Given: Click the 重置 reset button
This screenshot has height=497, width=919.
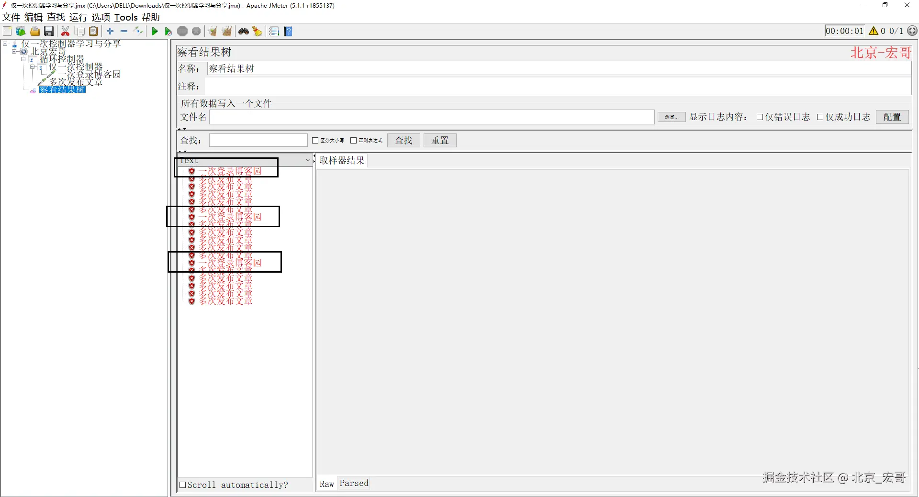Looking at the screenshot, I should 440,141.
